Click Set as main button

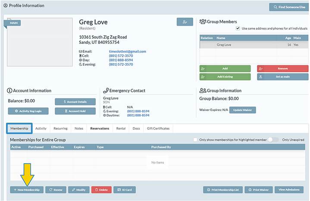282,77
